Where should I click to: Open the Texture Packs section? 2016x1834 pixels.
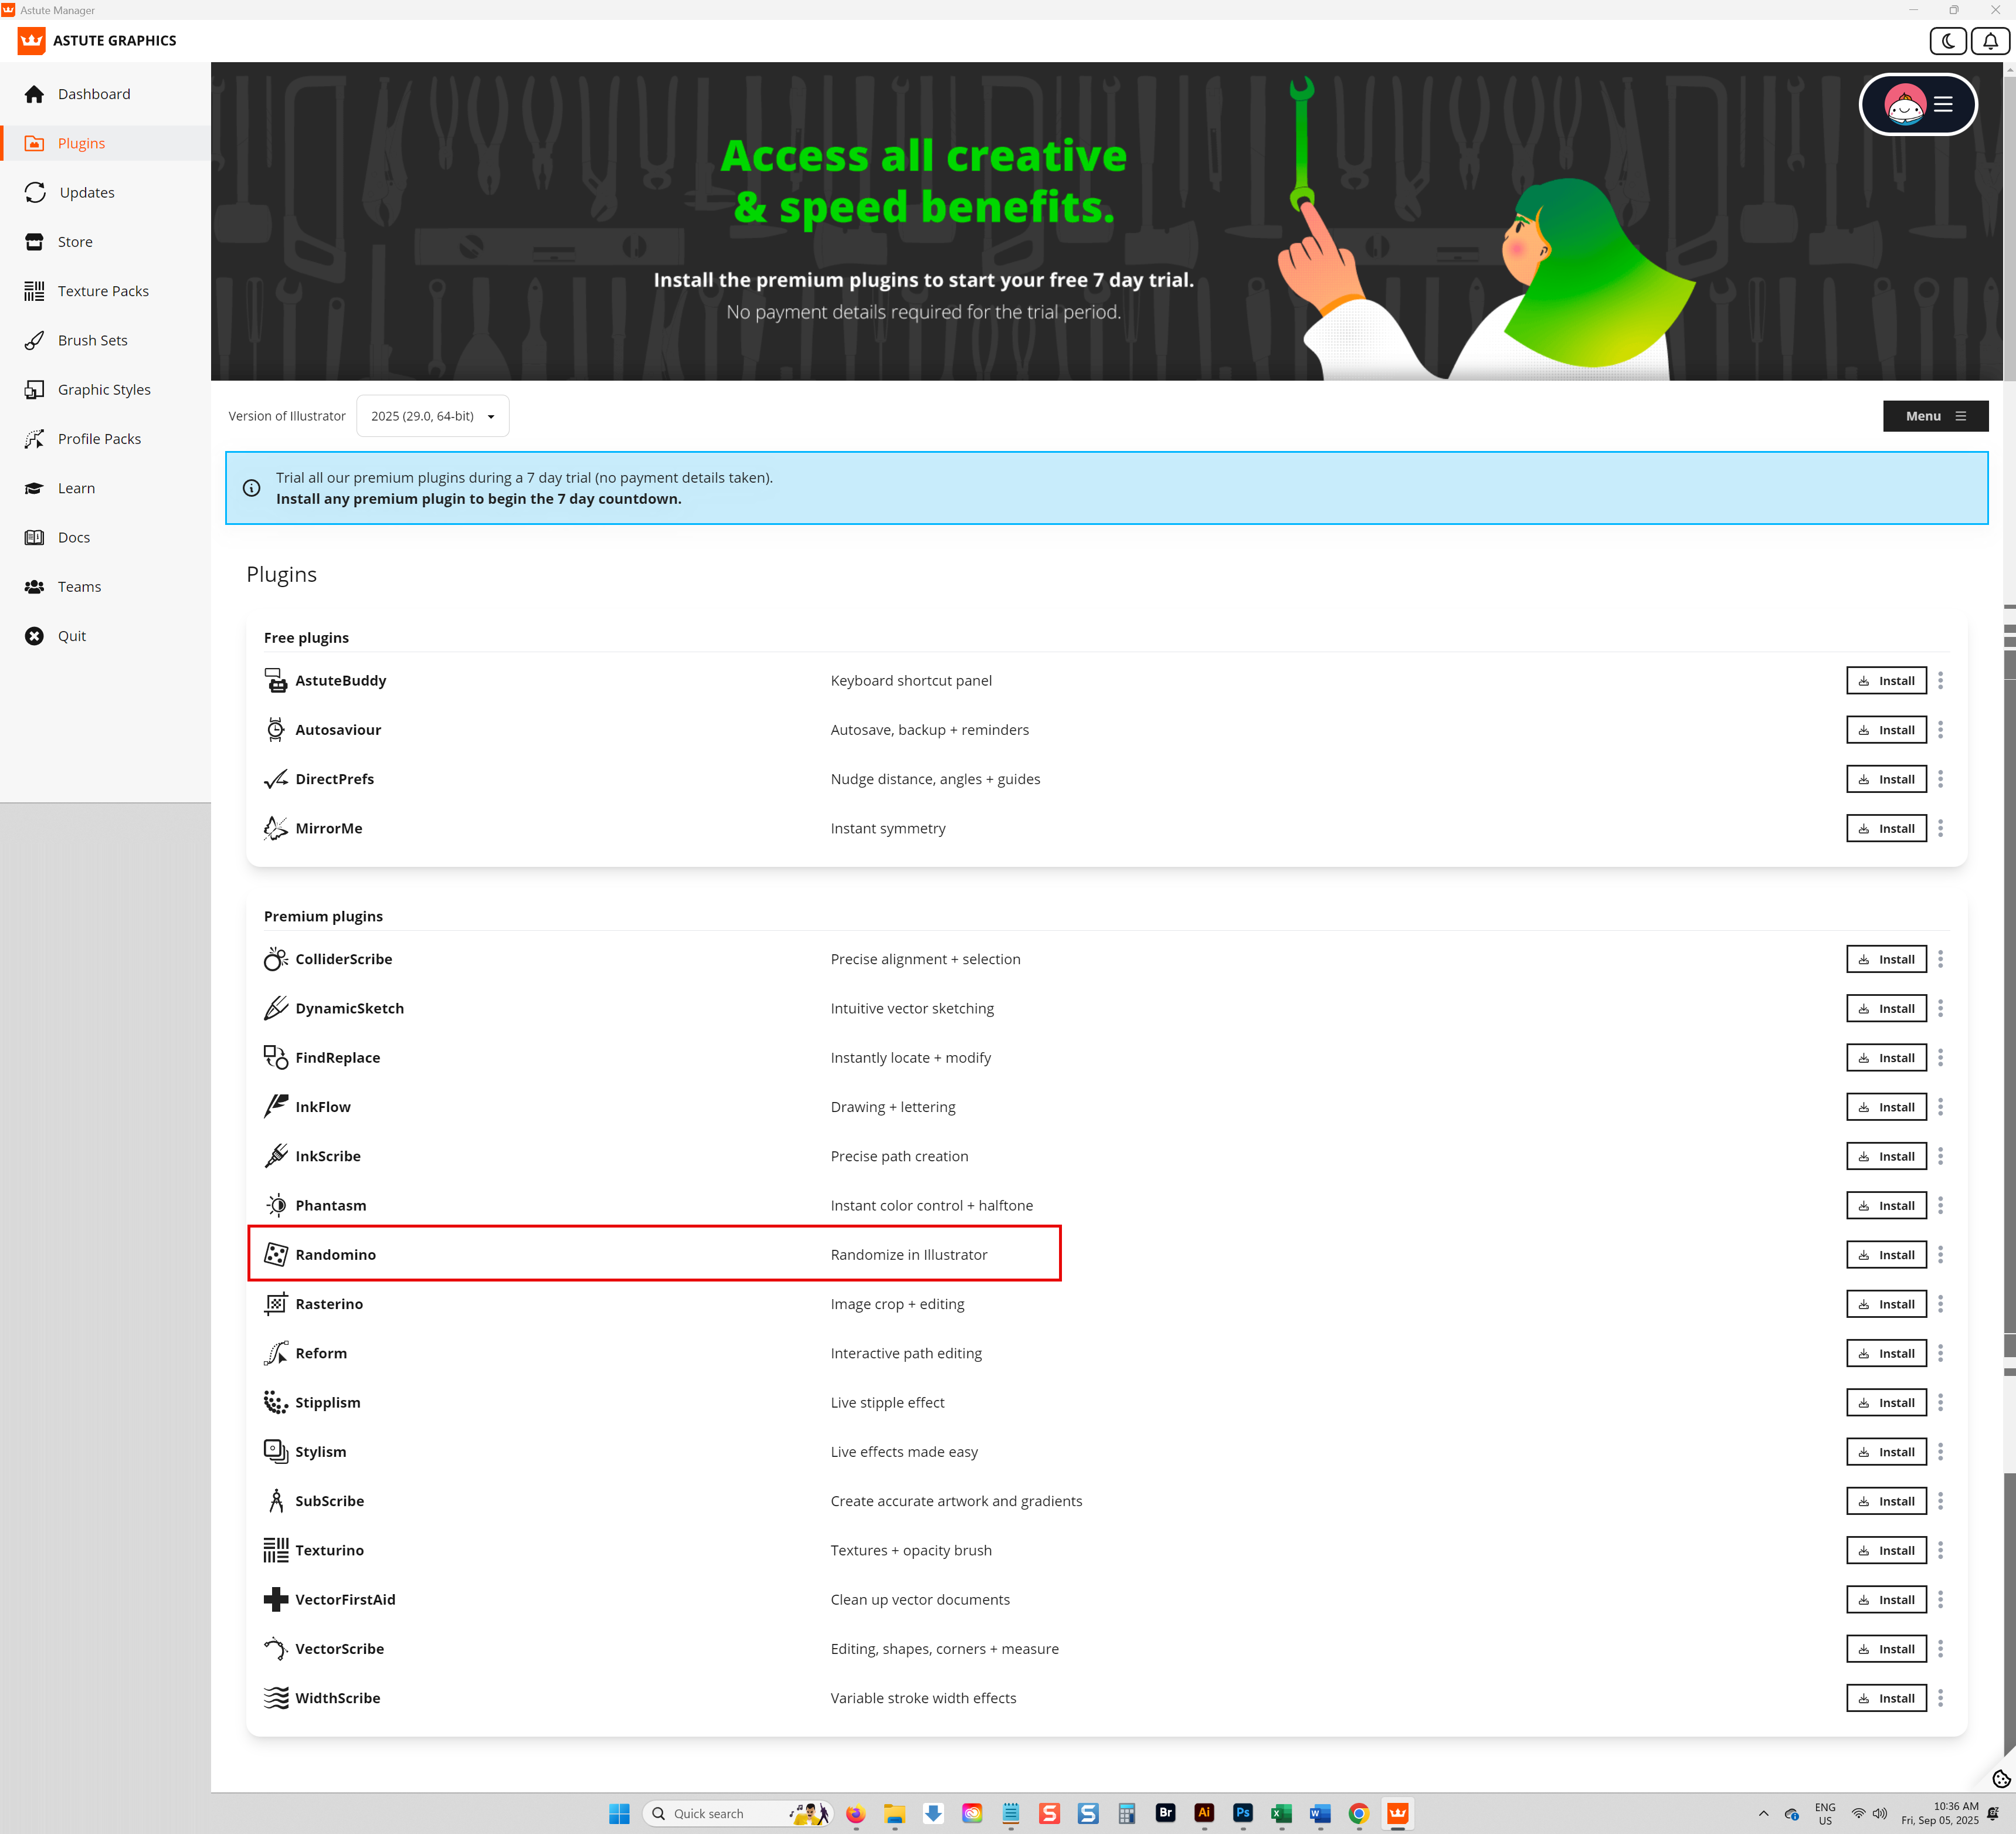103,291
